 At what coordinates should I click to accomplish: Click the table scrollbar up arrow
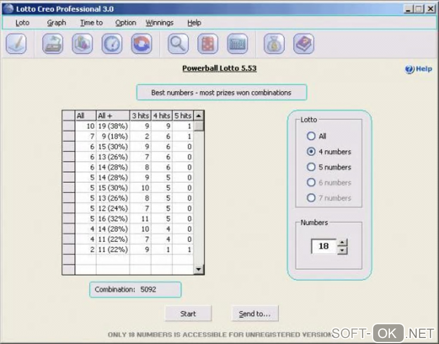(x=198, y=116)
